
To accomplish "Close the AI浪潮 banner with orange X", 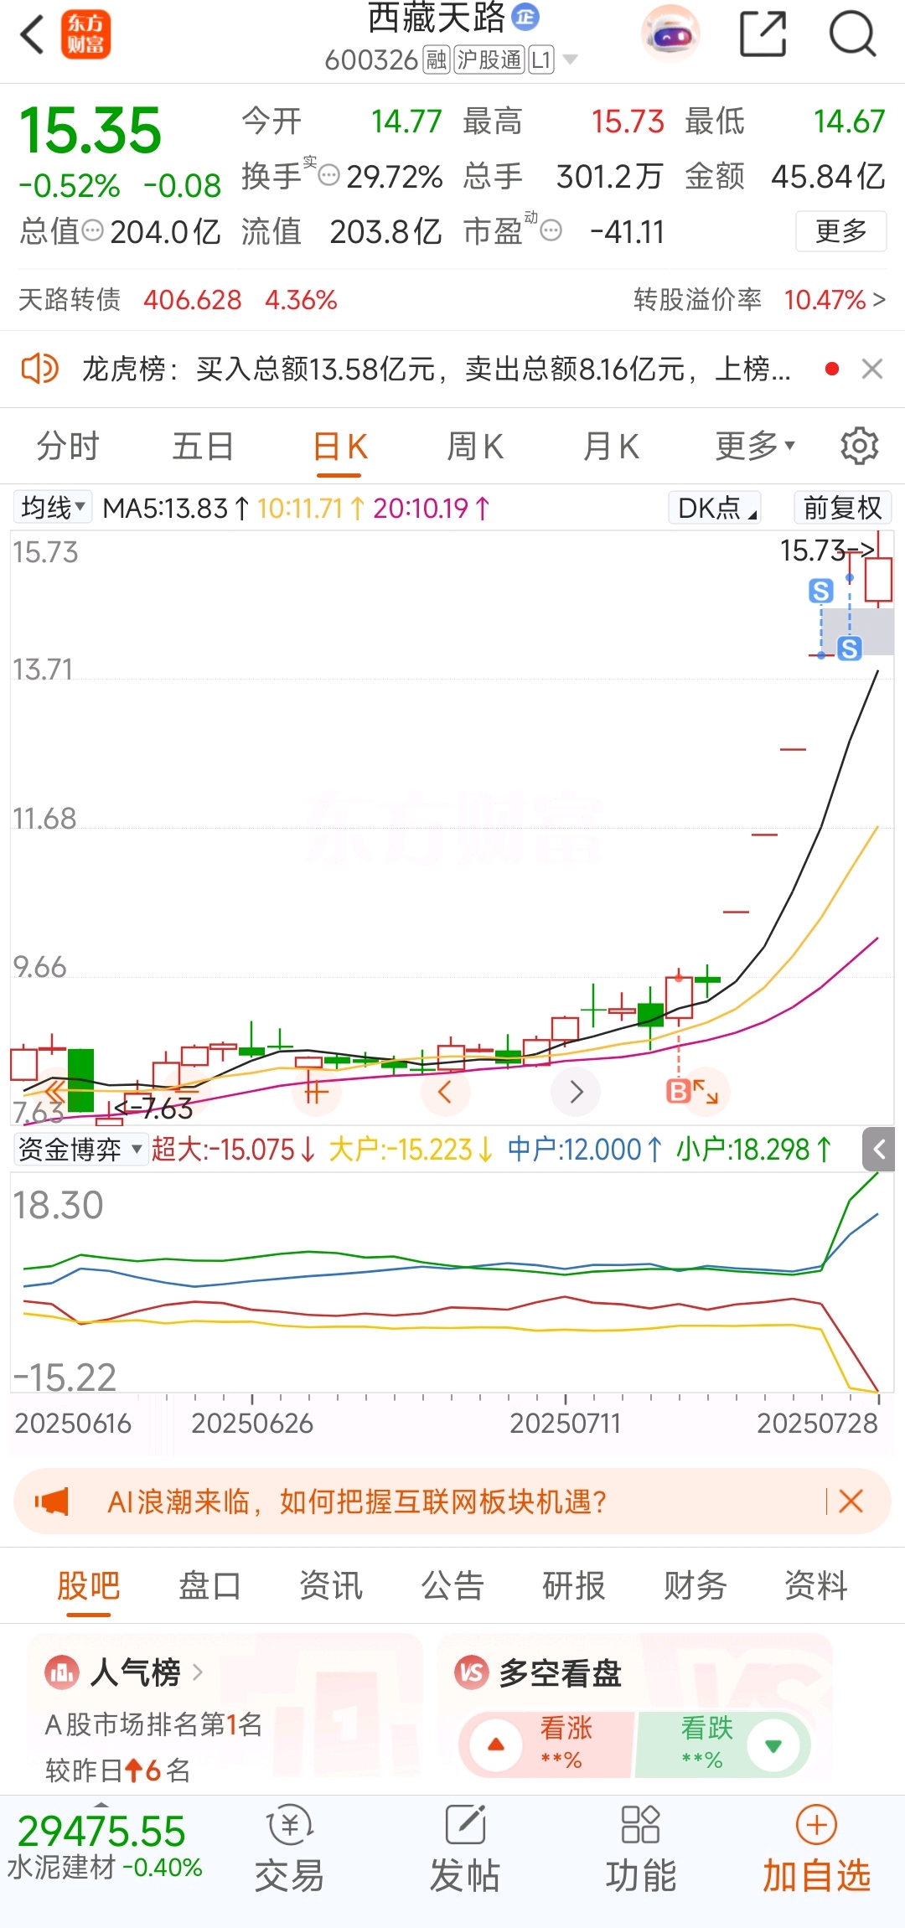I will coord(851,1501).
